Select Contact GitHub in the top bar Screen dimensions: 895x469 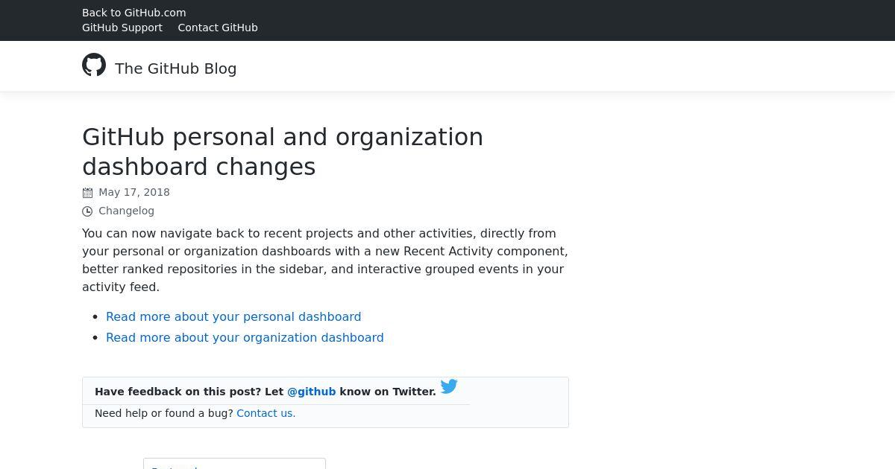click(218, 28)
